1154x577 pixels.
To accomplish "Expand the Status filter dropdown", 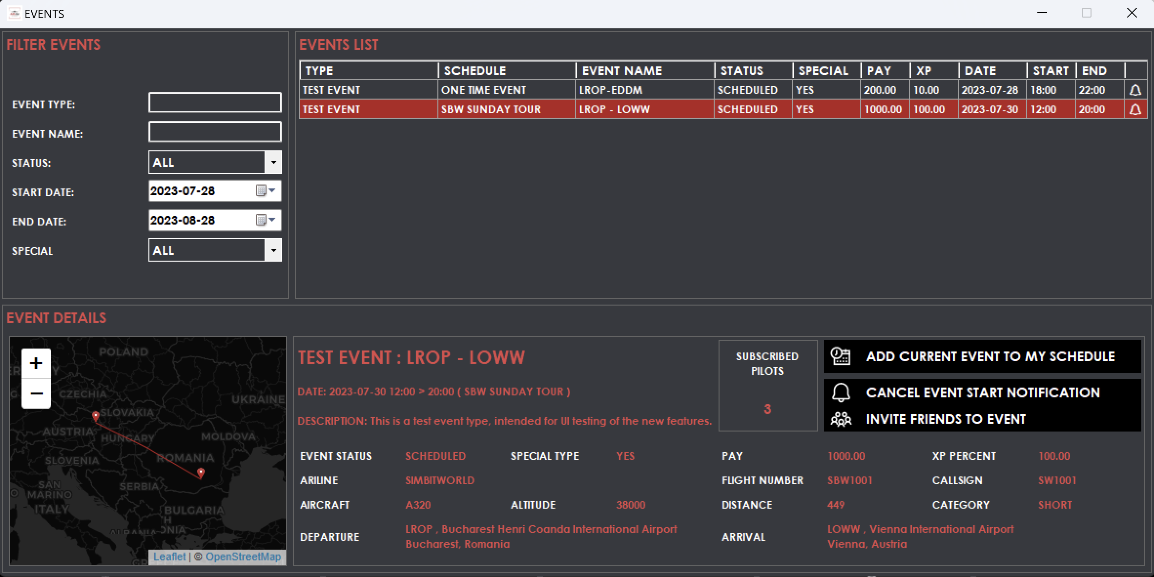I will point(273,163).
